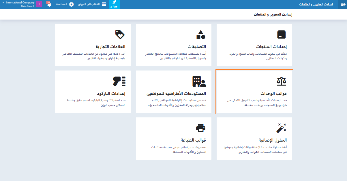Click the building icon for المستودعات الأفتراضية للموظفين
Image resolution: width=347 pixels, height=181 pixels.
pos(199,81)
